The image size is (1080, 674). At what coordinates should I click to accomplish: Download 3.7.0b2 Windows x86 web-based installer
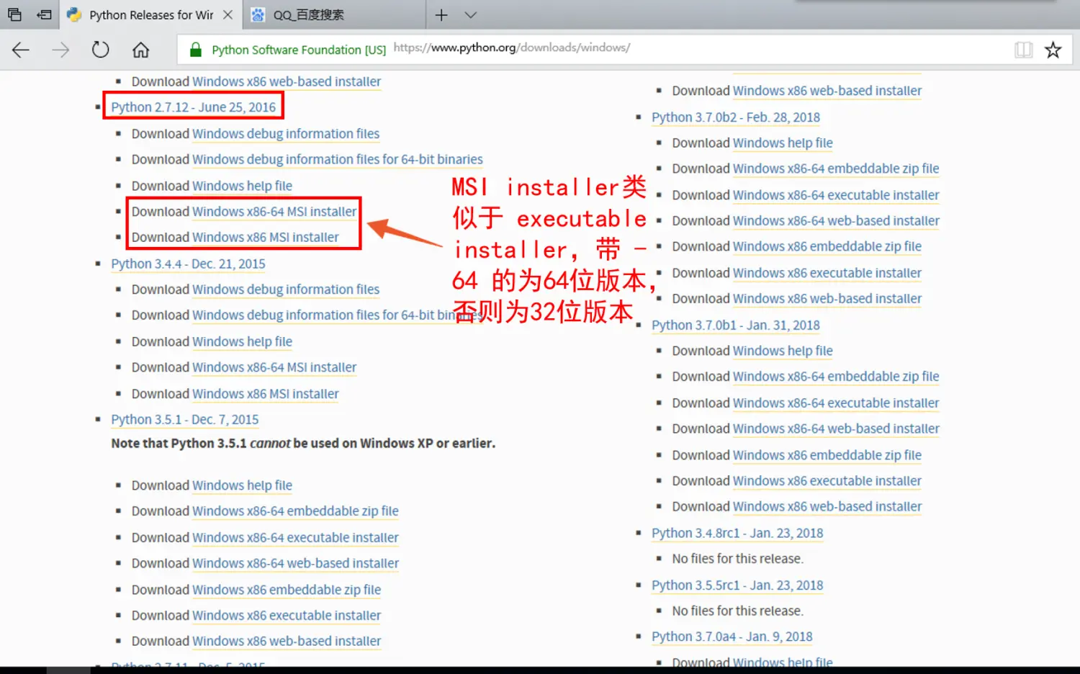(x=827, y=299)
